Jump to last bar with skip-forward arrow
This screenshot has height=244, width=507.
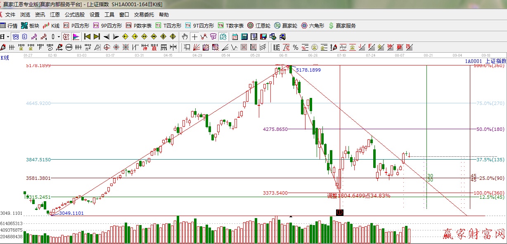click(97, 37)
